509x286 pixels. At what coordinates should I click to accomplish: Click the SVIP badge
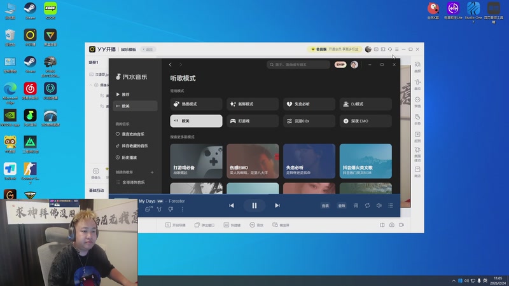[x=340, y=65]
